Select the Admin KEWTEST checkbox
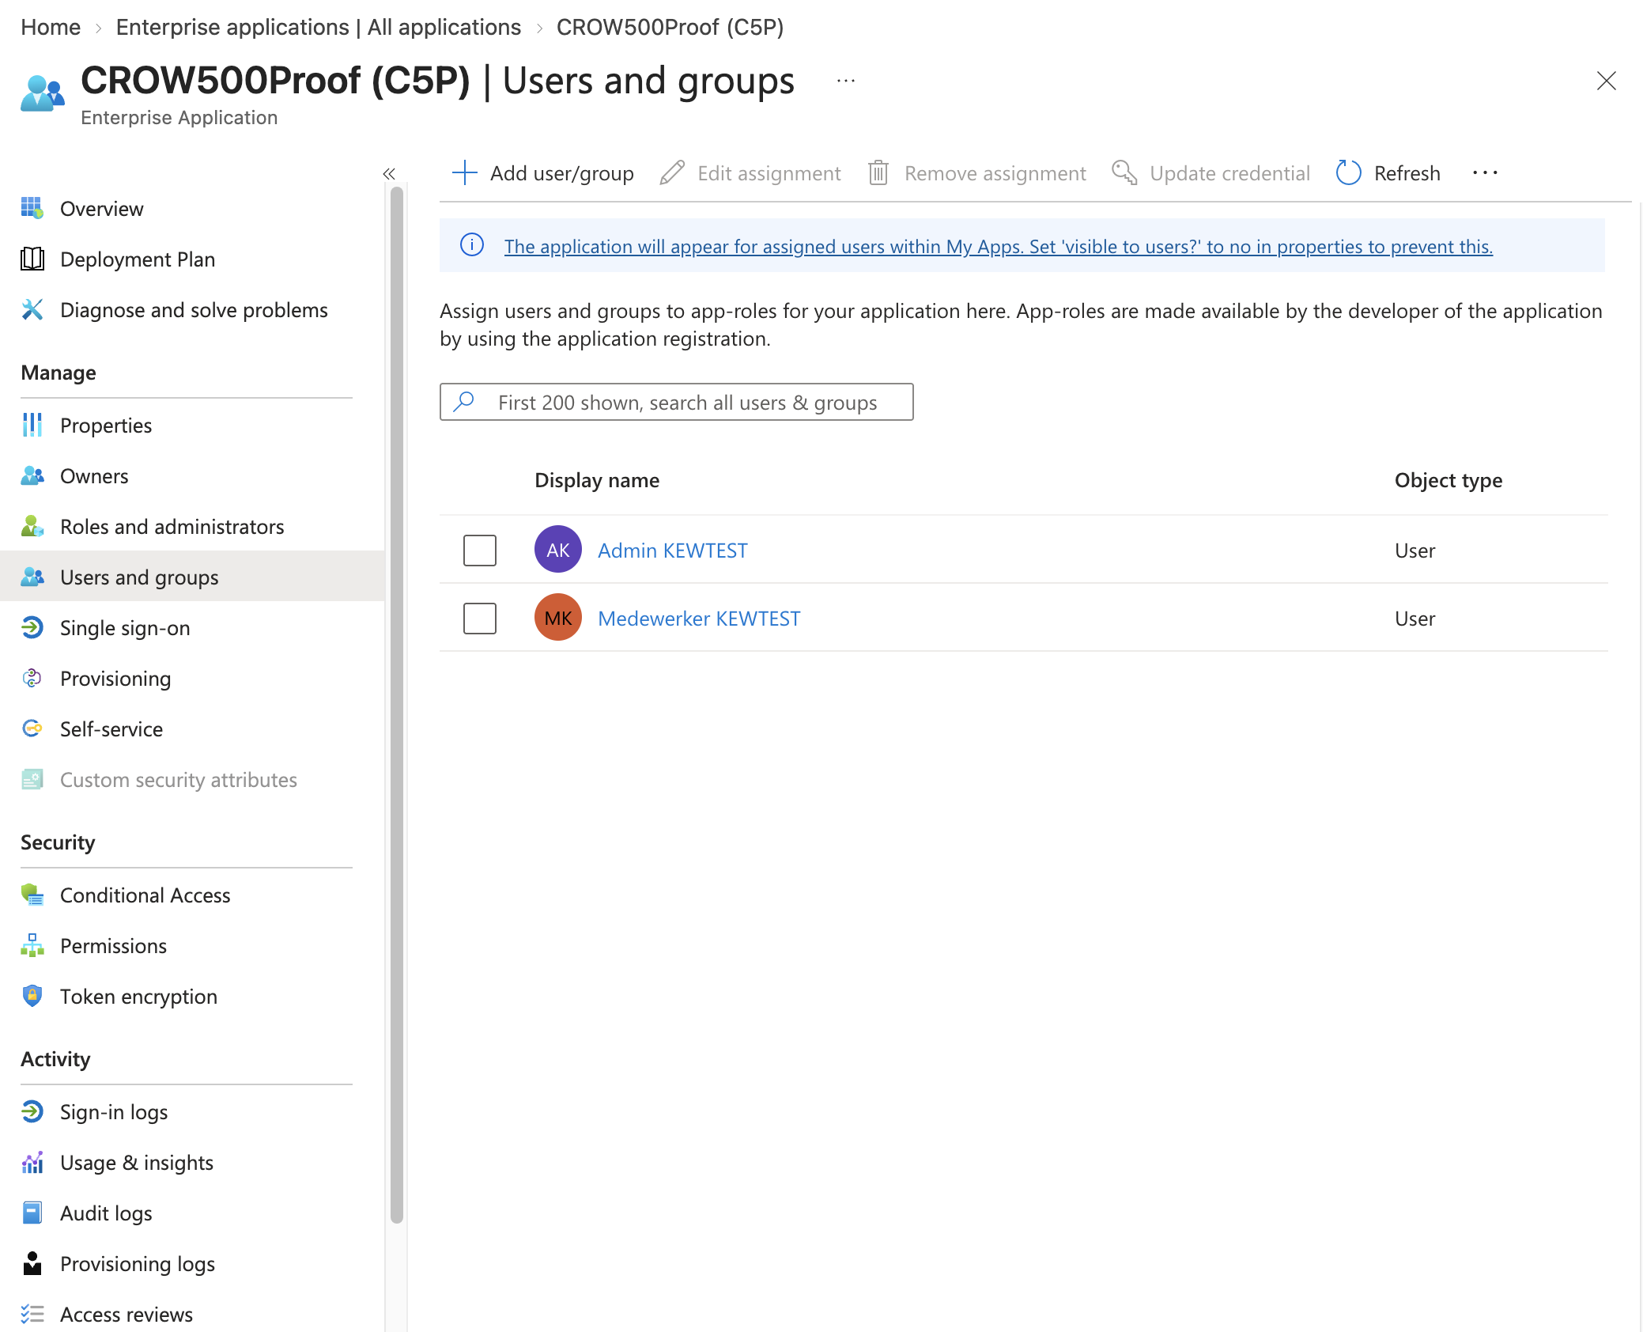This screenshot has width=1643, height=1332. pyautogui.click(x=480, y=551)
